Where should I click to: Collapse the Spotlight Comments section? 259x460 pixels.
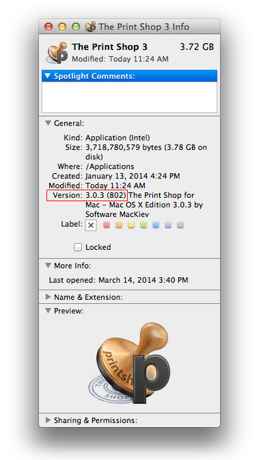coord(48,76)
